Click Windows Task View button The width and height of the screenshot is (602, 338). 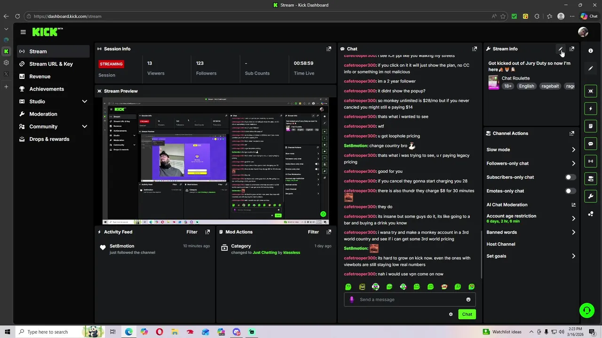click(x=113, y=332)
